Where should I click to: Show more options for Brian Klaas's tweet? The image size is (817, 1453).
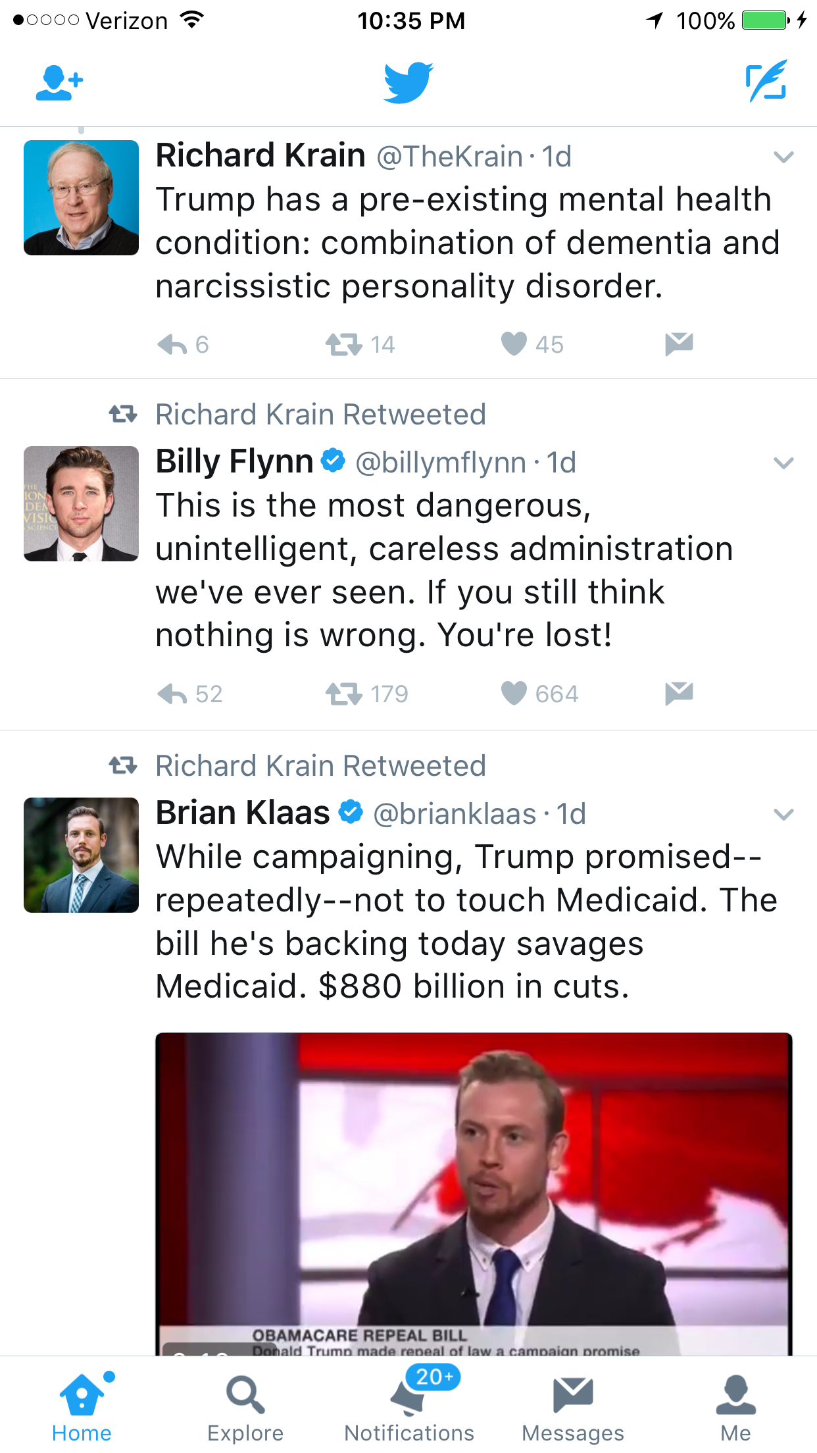783,815
